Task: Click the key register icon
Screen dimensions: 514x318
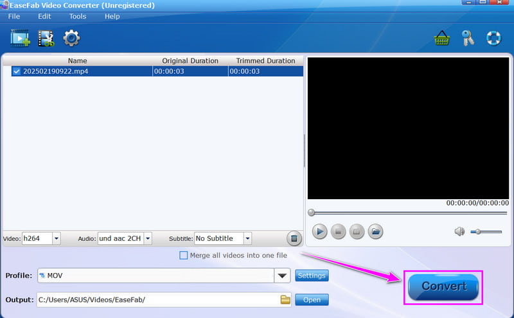Action: [x=468, y=38]
